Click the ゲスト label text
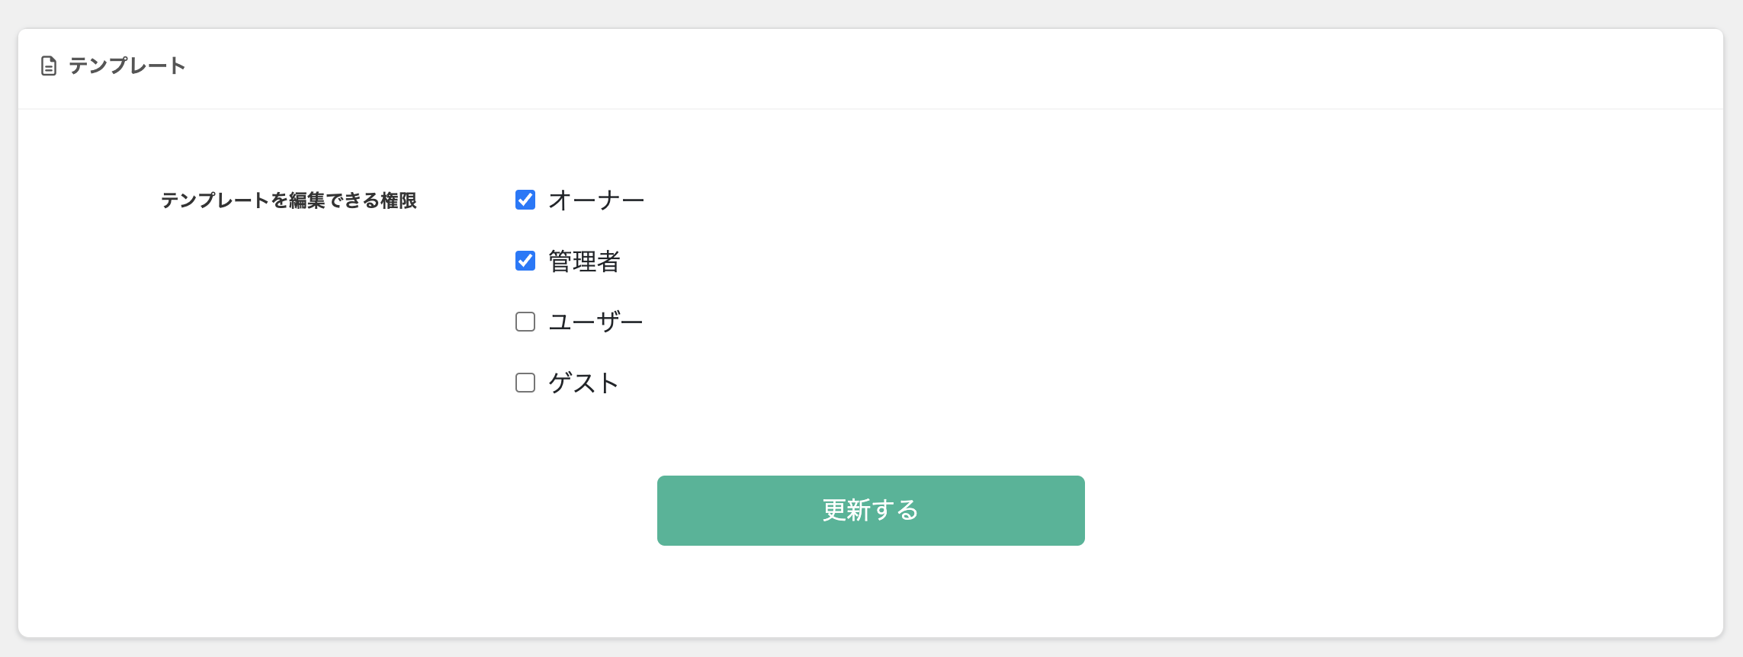 coord(583,383)
